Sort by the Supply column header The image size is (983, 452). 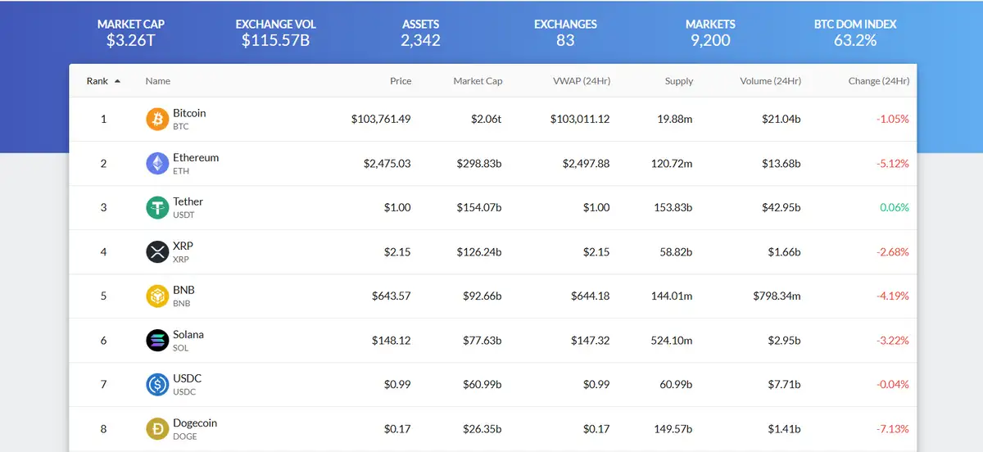pyautogui.click(x=679, y=81)
